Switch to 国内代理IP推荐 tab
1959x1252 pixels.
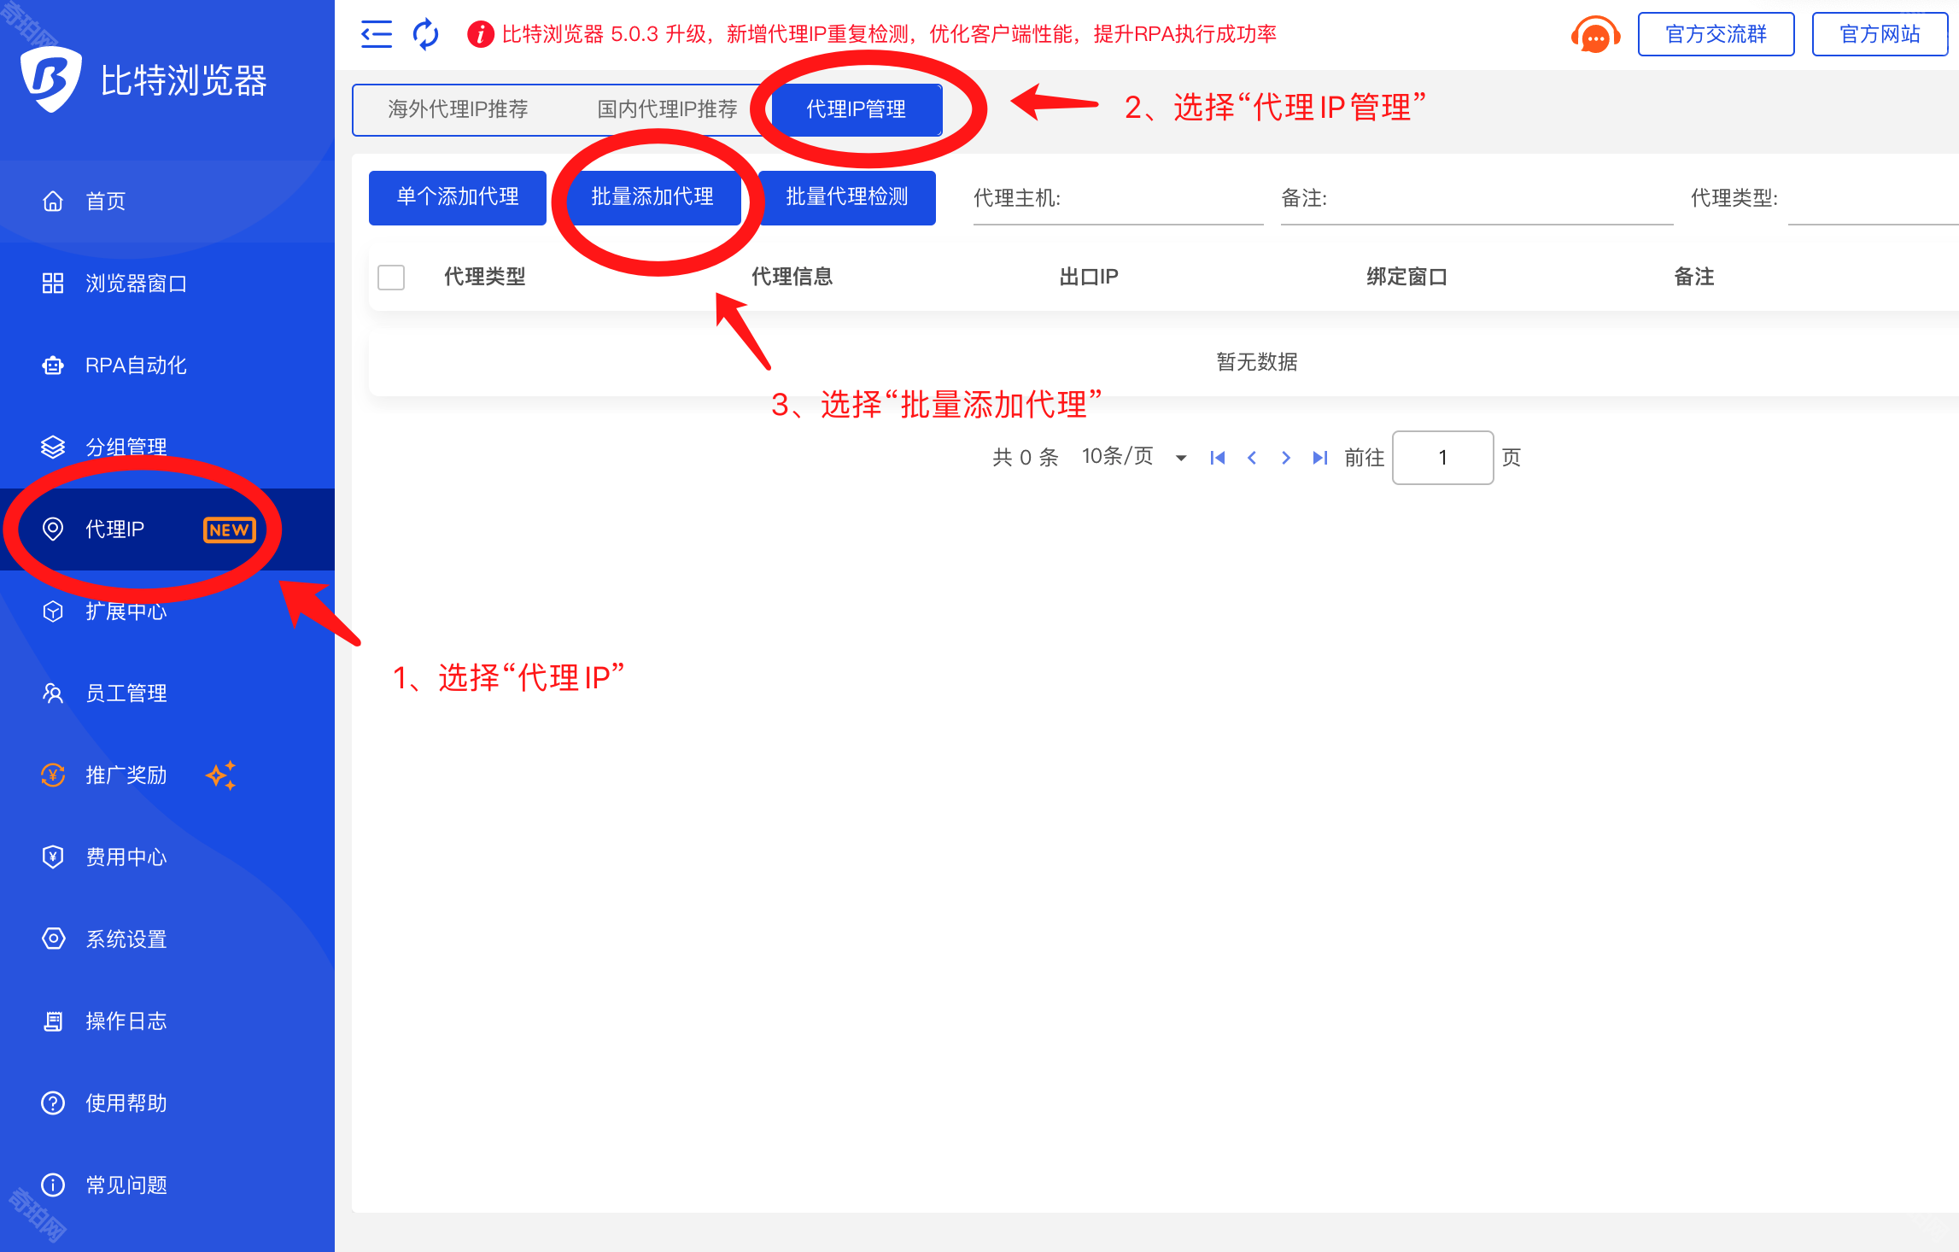pos(667,109)
